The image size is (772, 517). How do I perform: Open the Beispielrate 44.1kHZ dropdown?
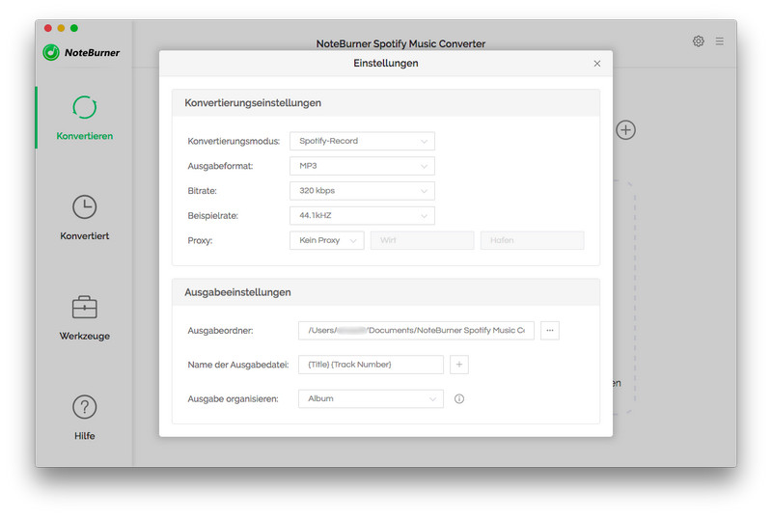[x=362, y=215]
